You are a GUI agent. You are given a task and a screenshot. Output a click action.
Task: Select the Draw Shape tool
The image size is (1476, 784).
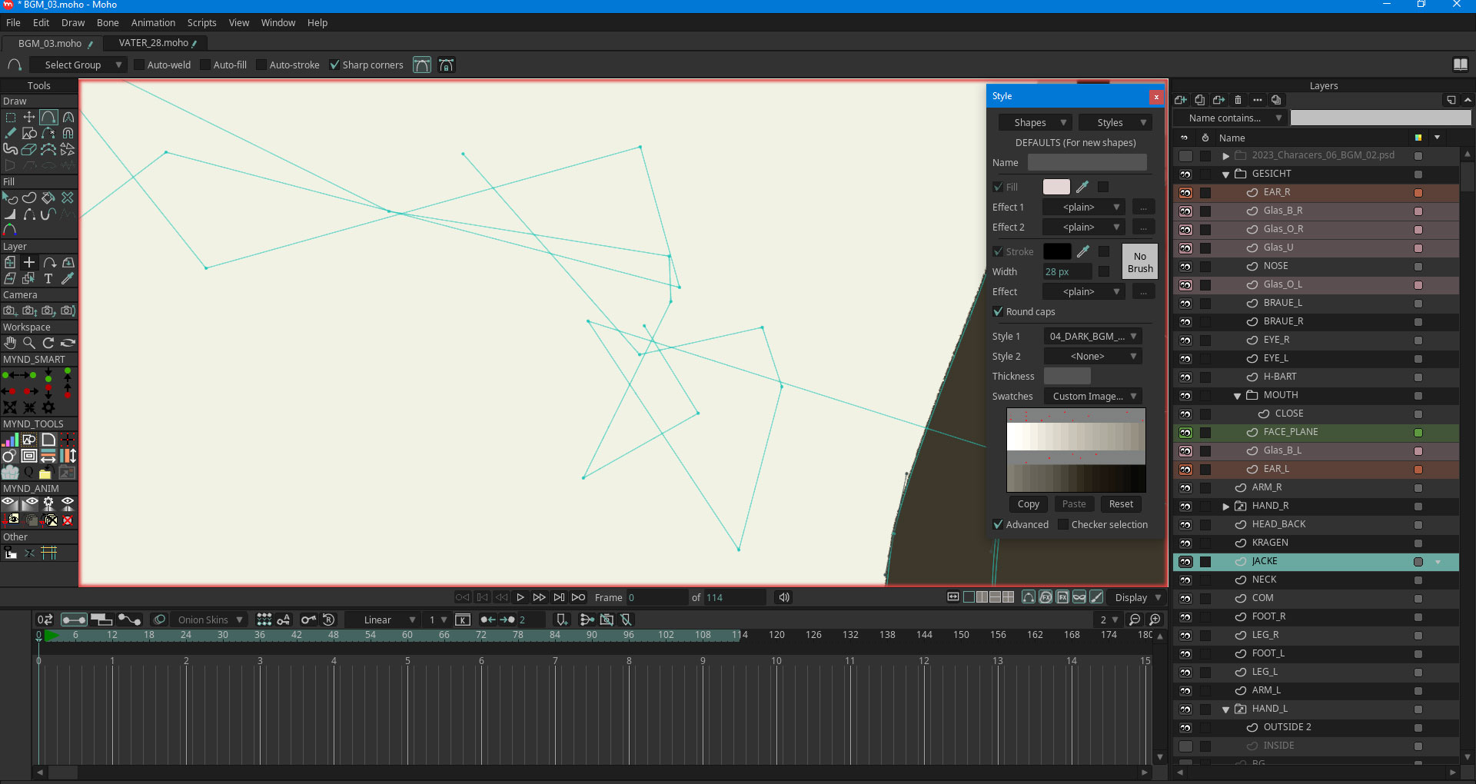coord(29,134)
